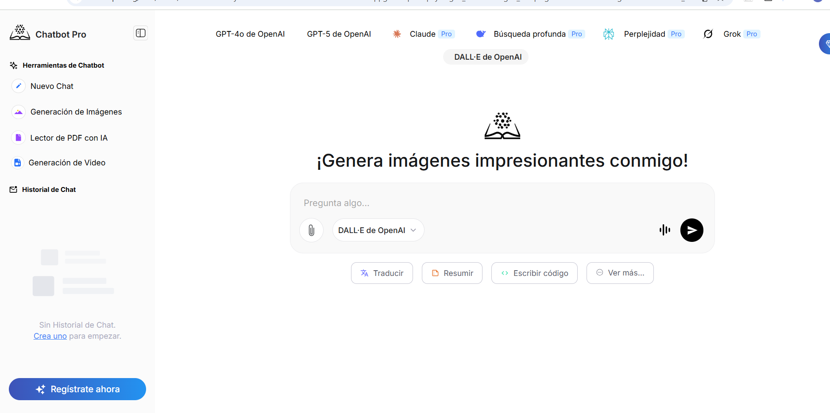Switch on the Grok Pro model
Viewport: 830px width, 413px height.
tap(733, 34)
